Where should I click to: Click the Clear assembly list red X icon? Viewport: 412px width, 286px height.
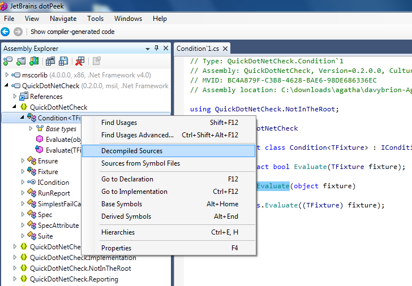(x=80, y=61)
